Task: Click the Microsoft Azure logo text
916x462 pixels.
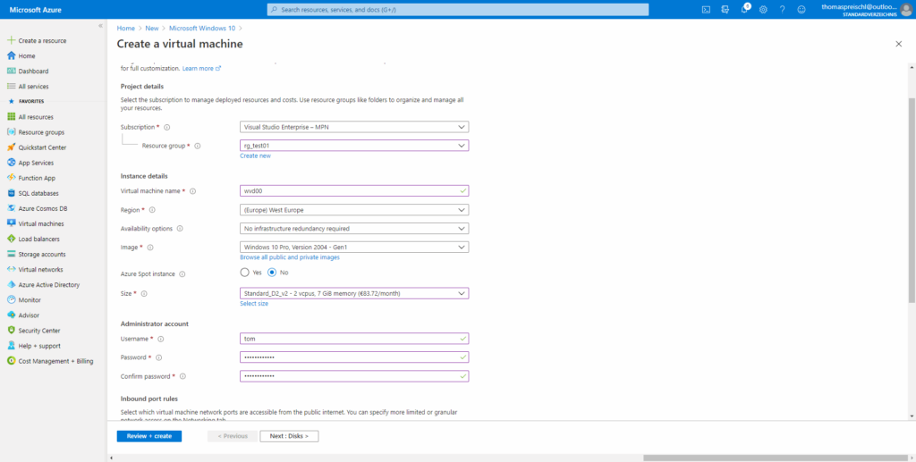Action: (35, 9)
